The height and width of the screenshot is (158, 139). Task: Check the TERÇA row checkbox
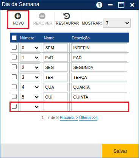pos(14,77)
